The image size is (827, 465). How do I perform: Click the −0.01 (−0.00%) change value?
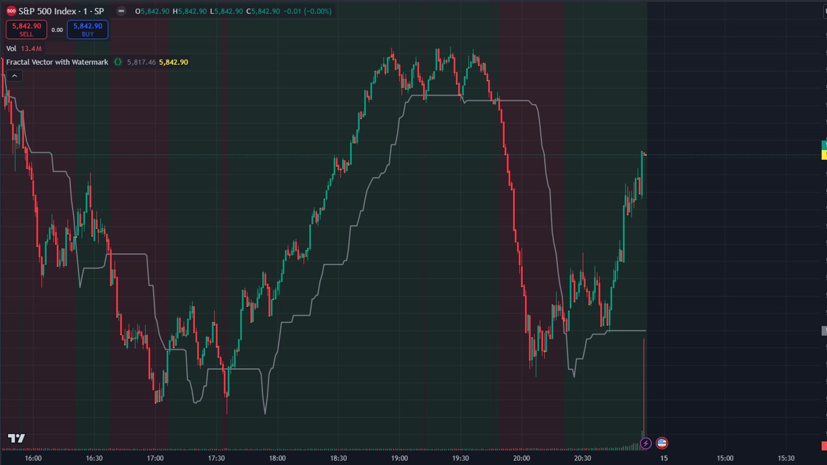[307, 11]
